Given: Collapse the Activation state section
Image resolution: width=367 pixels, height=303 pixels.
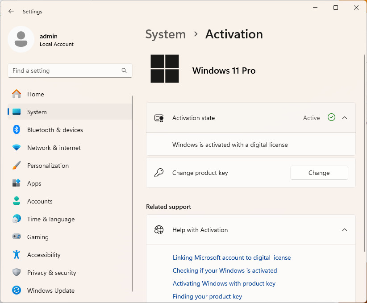Looking at the screenshot, I should 345,118.
